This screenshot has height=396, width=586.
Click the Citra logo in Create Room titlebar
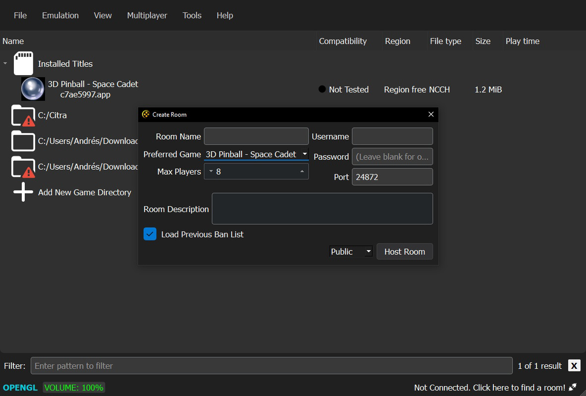tap(146, 114)
